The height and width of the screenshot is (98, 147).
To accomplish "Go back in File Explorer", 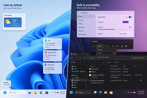I will click(x=72, y=58).
